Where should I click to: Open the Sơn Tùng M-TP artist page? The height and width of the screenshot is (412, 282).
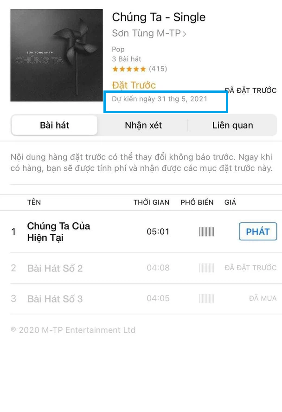(146, 33)
